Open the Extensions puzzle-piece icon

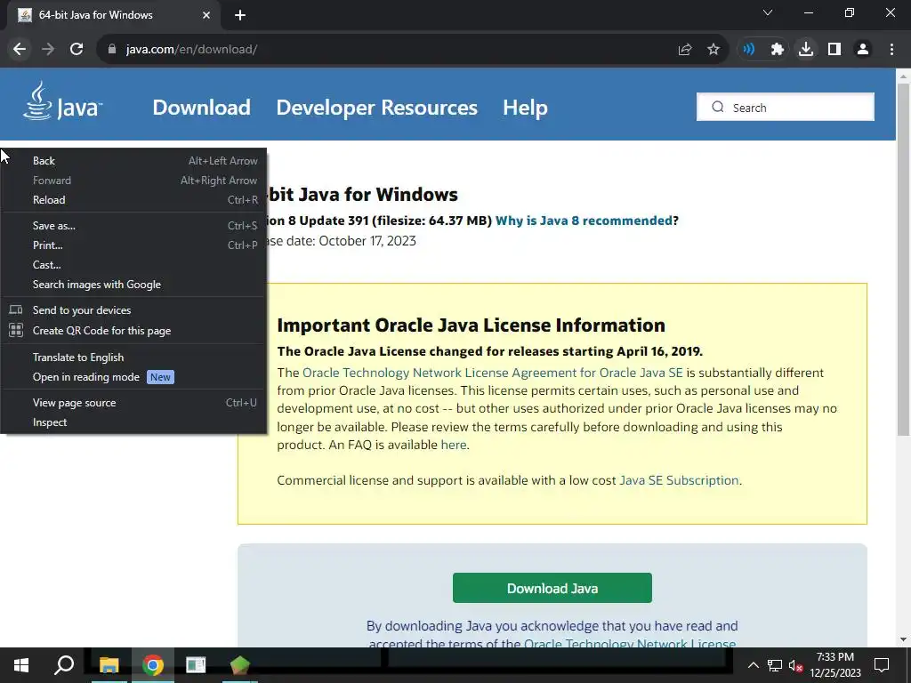[x=778, y=50]
